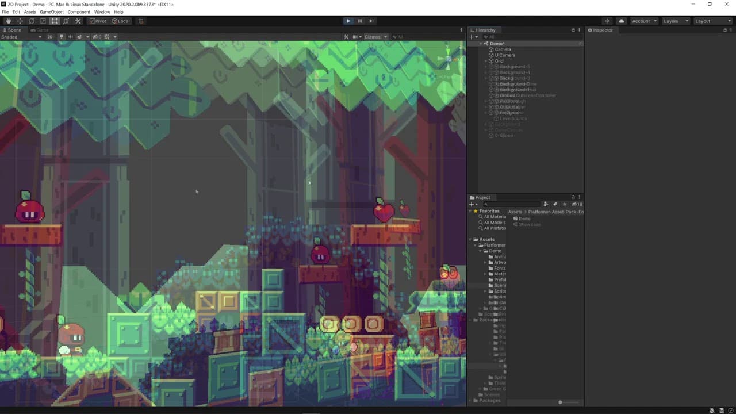Screen dimensions: 736x414
Task: Select the Move tool
Action: 20,21
